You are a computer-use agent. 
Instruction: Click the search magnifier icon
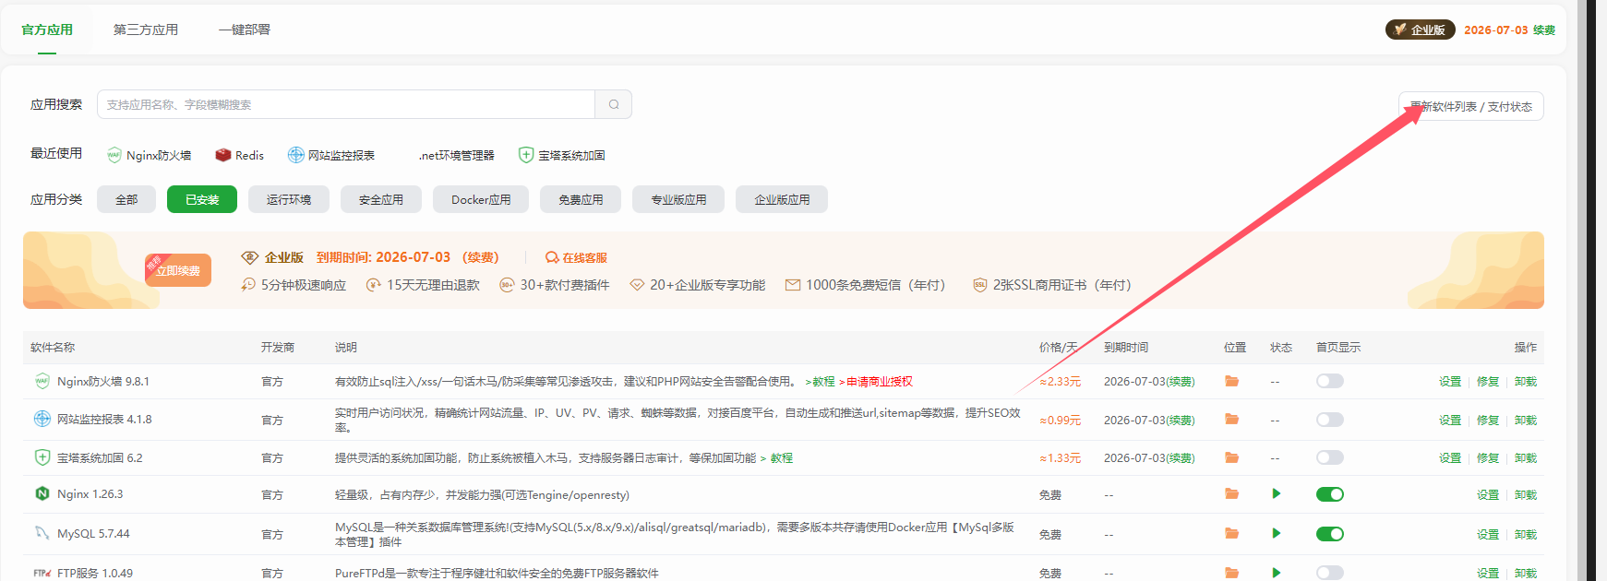(614, 104)
